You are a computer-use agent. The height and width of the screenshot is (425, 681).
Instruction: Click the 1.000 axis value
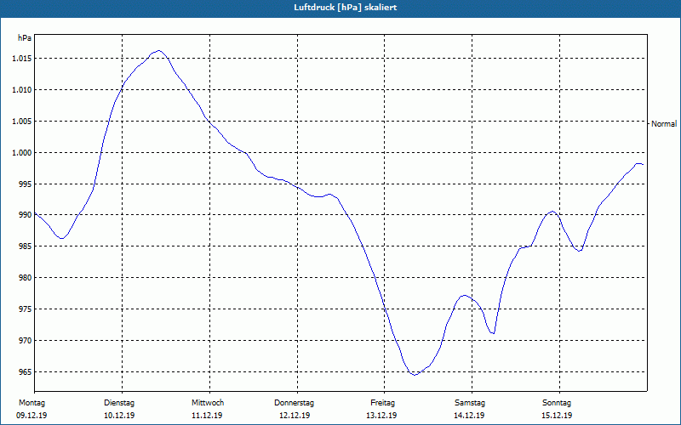[x=22, y=153]
